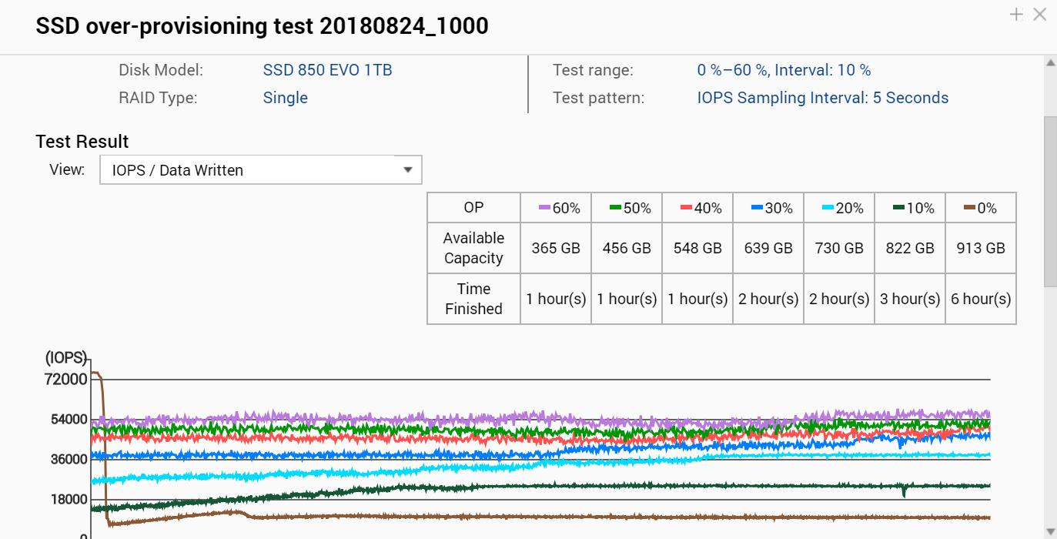
Task: Select the 6 hour(s) time finished cell
Action: pos(980,299)
